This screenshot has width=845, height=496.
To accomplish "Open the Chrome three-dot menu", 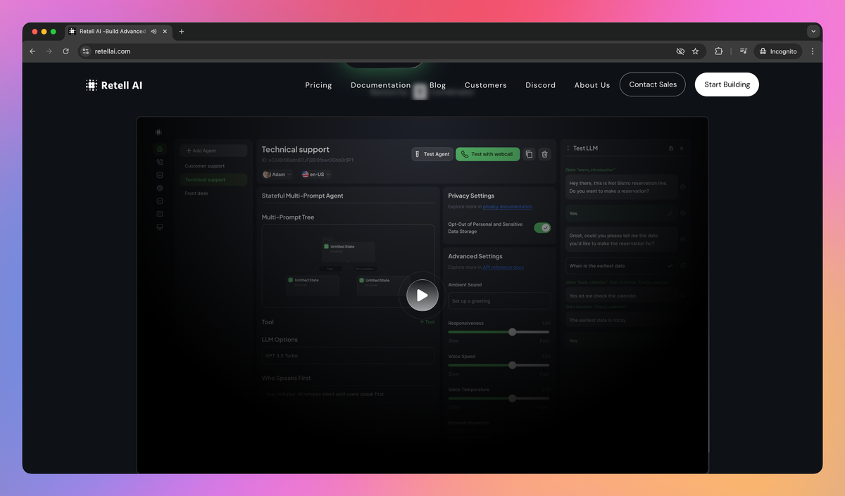I will (x=813, y=51).
